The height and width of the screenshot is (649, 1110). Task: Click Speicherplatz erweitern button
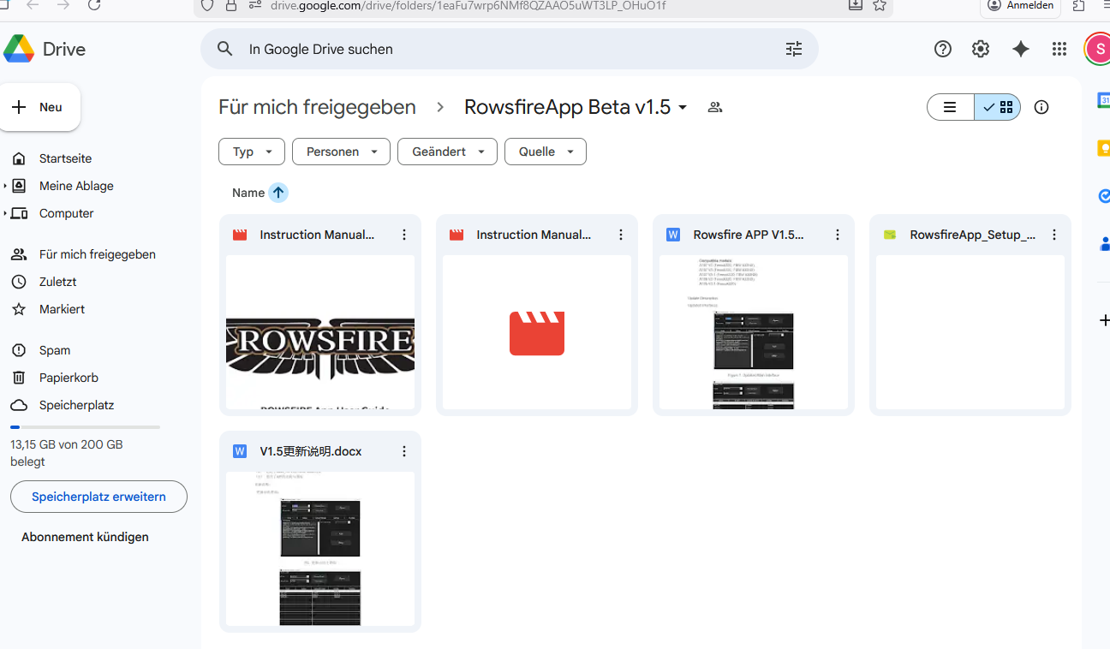coord(98,497)
